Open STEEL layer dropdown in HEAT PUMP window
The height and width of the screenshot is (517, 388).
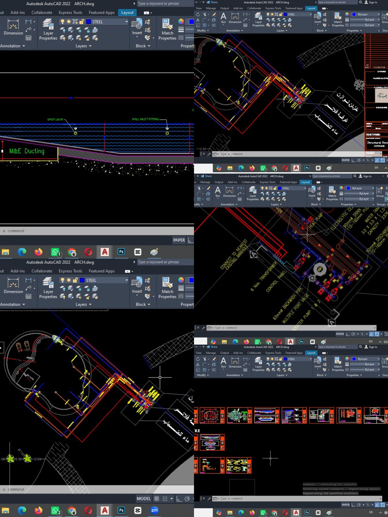(x=305, y=188)
